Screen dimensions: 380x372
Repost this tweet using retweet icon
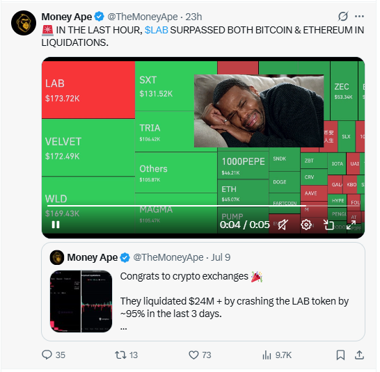pos(120,355)
